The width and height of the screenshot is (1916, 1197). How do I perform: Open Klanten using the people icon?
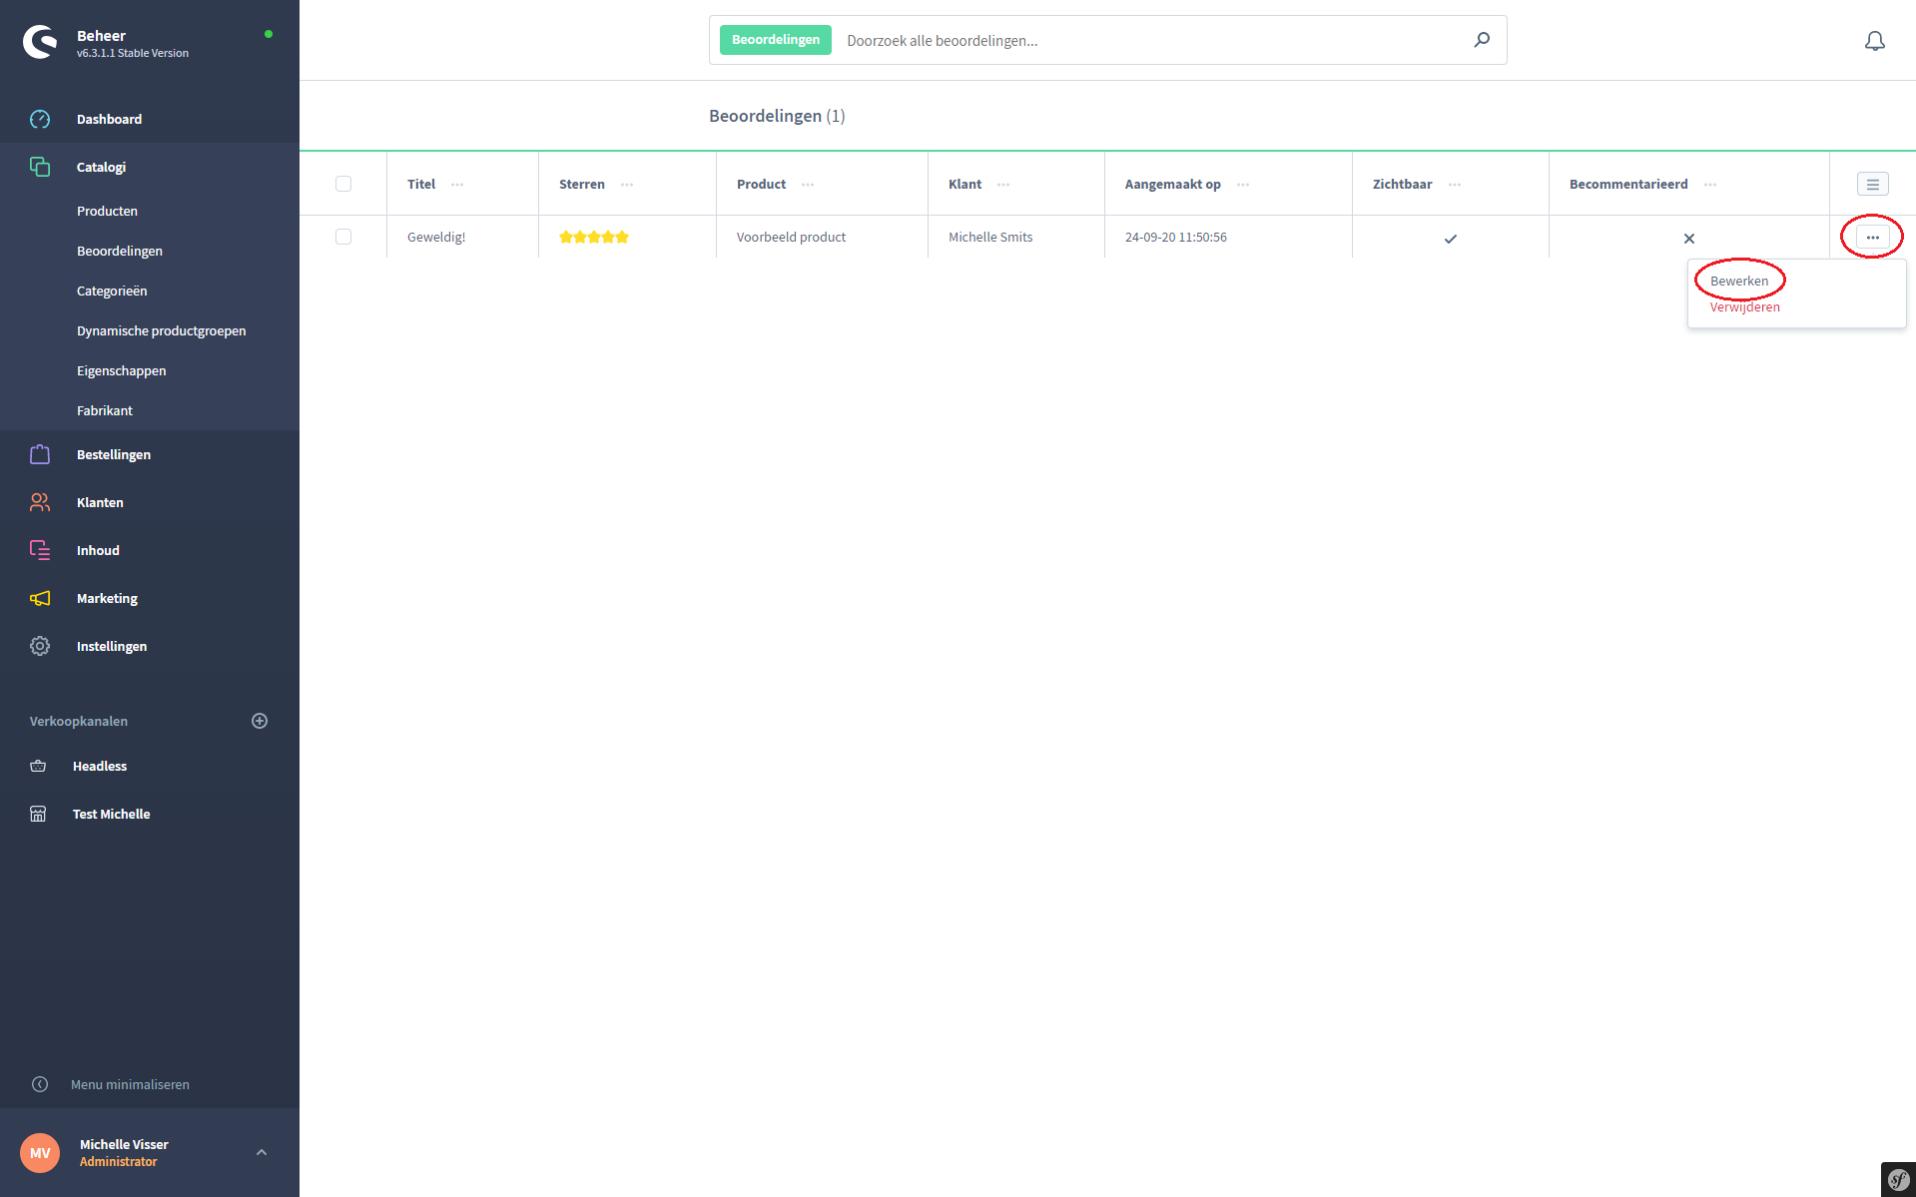(x=40, y=502)
